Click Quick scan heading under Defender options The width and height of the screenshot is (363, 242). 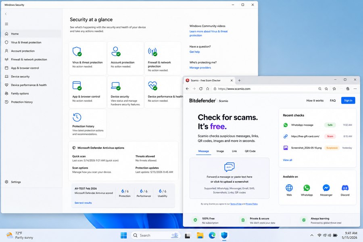pyautogui.click(x=79, y=156)
